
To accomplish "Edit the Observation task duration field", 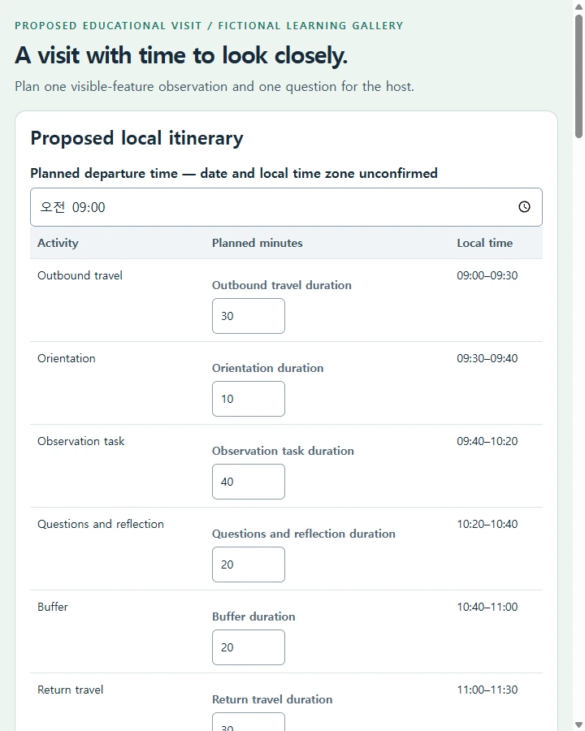I will (x=248, y=482).
